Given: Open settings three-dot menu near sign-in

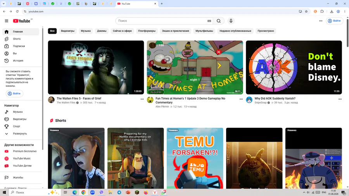Looking at the screenshot, I should [x=321, y=21].
